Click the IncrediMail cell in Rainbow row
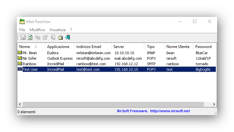234x132 pixels. [x=56, y=64]
